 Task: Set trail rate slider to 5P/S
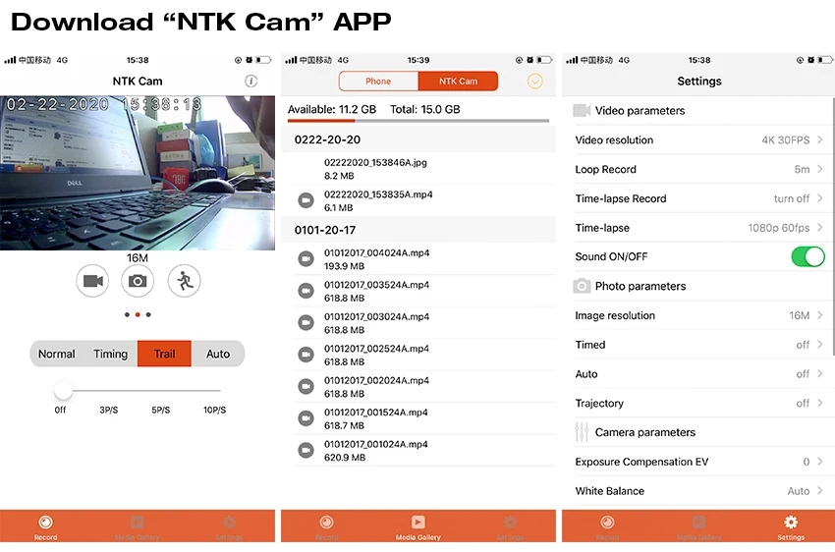click(x=161, y=410)
